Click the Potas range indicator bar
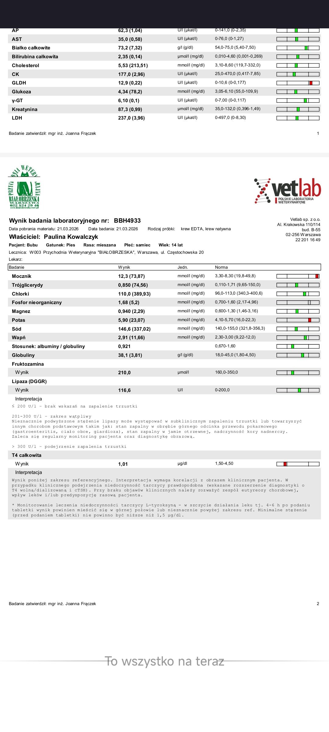329x732 pixels. (298, 320)
